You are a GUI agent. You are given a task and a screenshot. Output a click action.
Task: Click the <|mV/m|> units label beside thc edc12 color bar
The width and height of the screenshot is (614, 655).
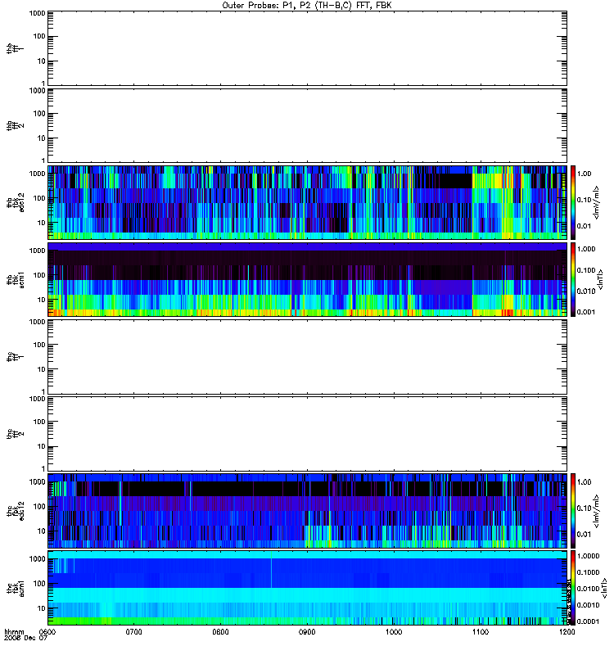pyautogui.click(x=597, y=511)
